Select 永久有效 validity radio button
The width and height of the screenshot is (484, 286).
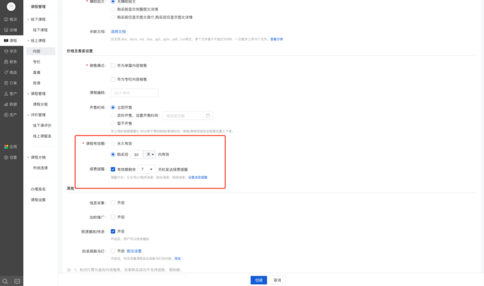(113, 143)
